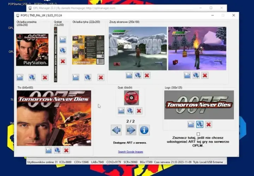
Task: Select the red disc thumbnail
Action: [x=131, y=98]
